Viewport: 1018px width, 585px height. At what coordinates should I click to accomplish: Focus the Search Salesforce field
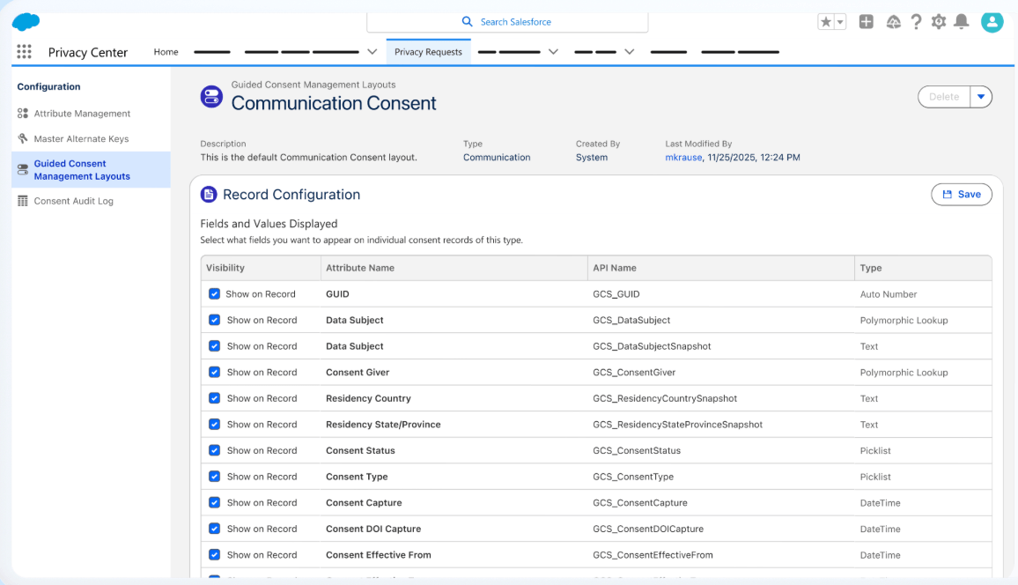coord(507,22)
